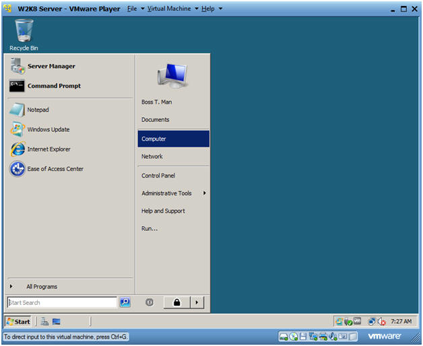Open Command Prompt from Start menu
The width and height of the screenshot is (423, 346).
coord(45,85)
